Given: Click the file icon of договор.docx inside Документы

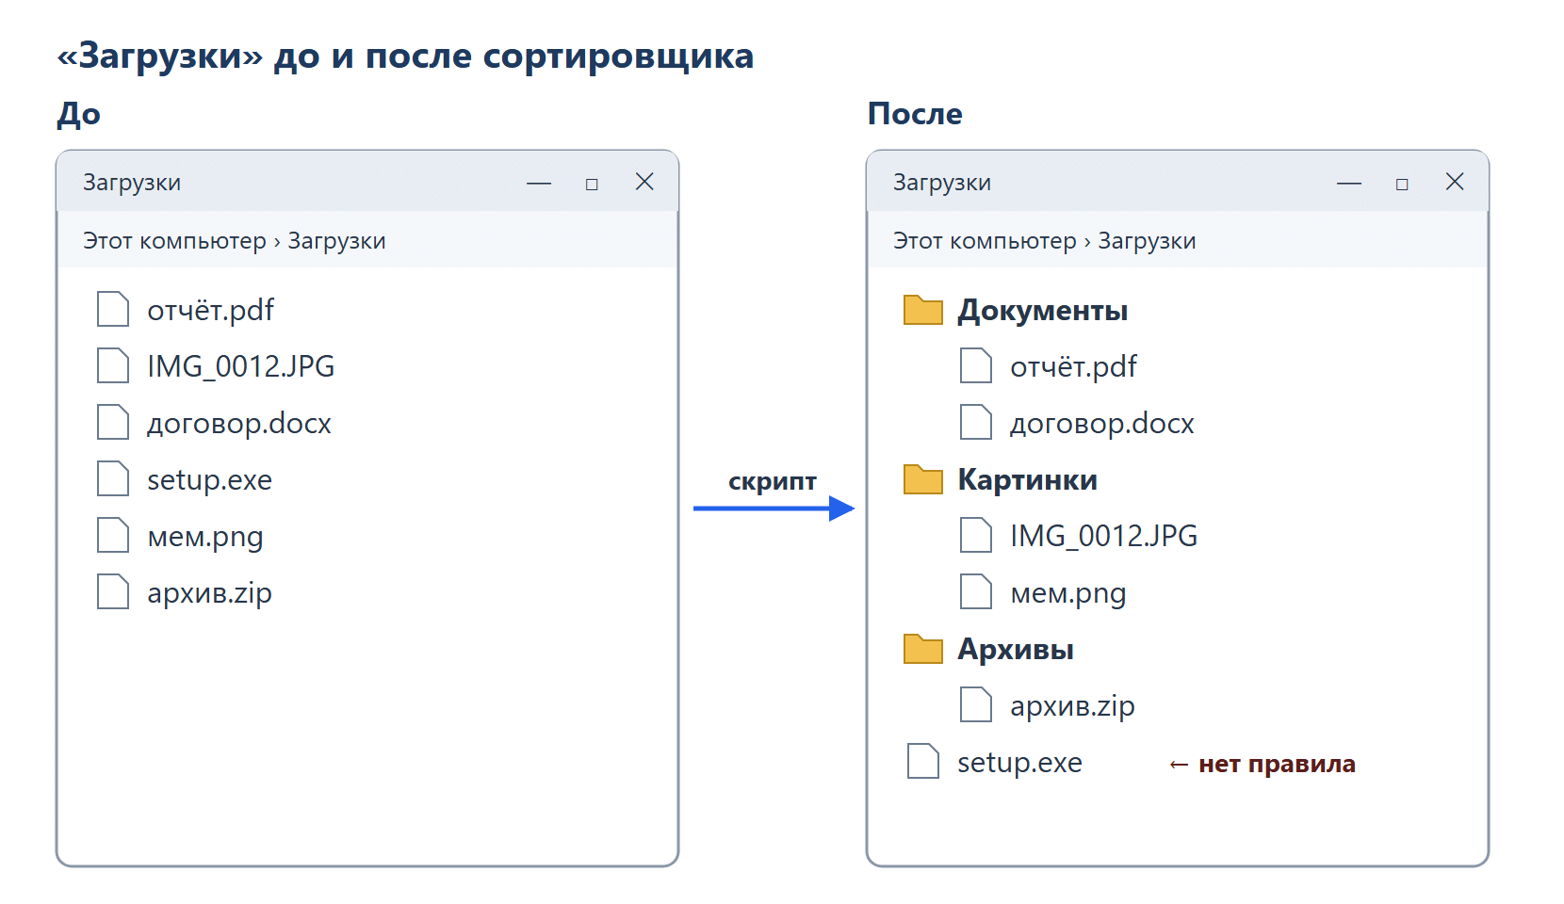Looking at the screenshot, I should click(976, 422).
